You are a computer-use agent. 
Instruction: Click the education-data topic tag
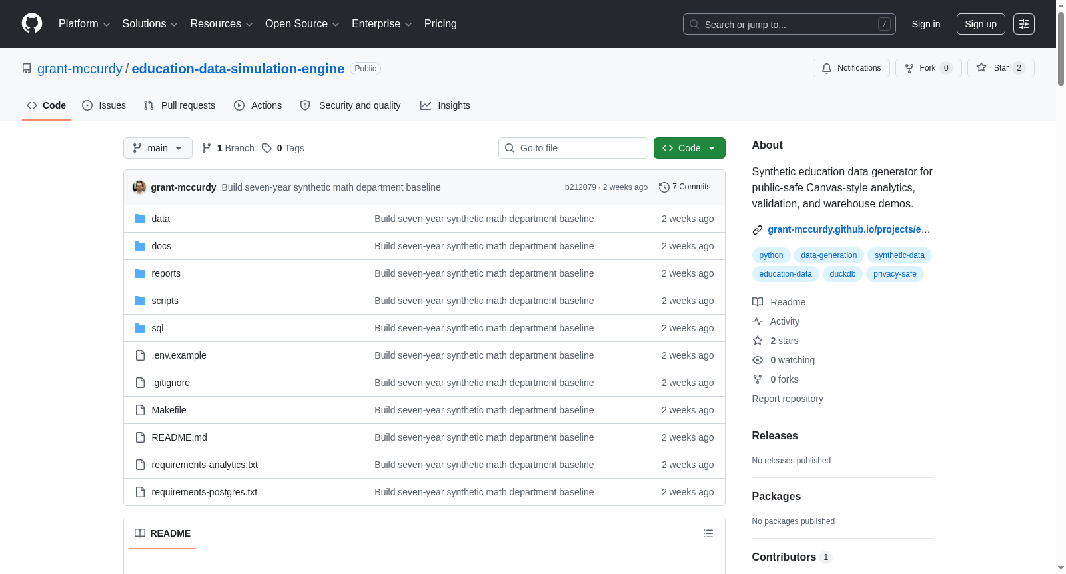786,274
